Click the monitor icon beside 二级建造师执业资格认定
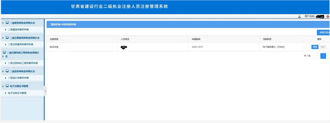This screenshot has width=330, height=123. click(7, 23)
